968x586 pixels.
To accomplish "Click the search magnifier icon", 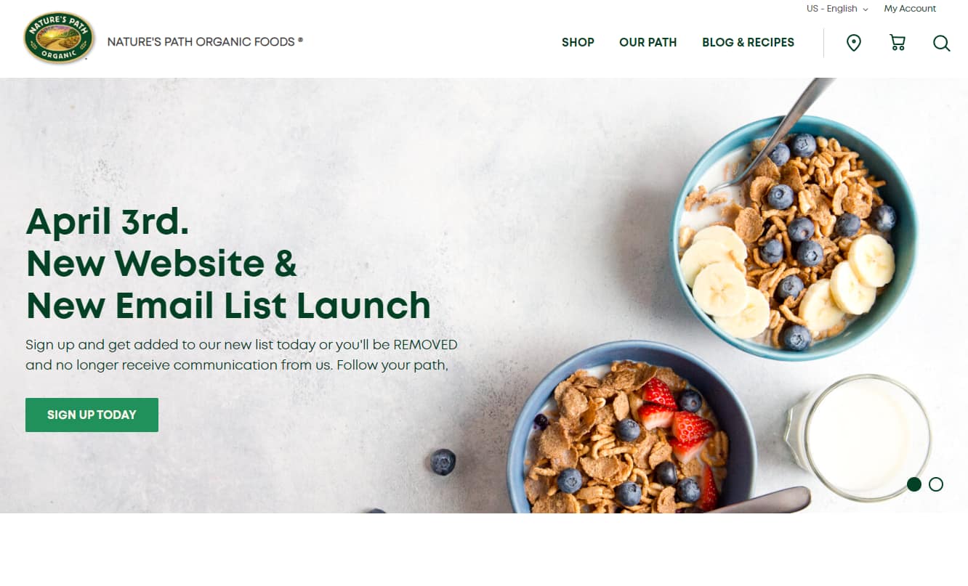I will pyautogui.click(x=941, y=44).
